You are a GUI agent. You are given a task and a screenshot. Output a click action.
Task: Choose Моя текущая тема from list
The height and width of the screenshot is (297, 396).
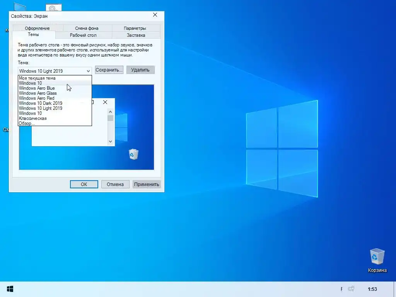click(x=55, y=78)
